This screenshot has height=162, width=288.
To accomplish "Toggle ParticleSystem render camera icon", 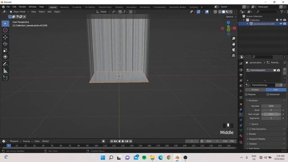I will [x=279, y=70].
